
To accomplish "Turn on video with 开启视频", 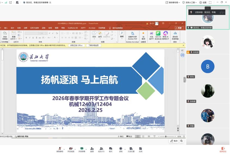I will pyautogui.click(x=71, y=149).
